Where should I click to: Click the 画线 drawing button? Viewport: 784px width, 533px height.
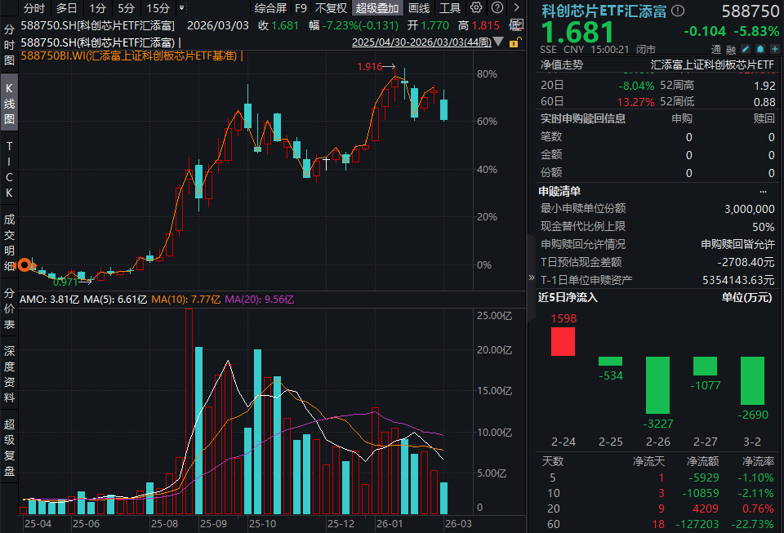point(418,8)
